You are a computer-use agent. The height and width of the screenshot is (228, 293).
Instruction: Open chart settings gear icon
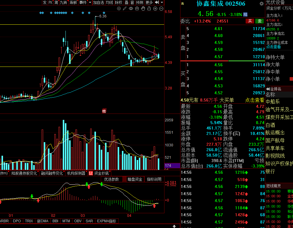119,8
